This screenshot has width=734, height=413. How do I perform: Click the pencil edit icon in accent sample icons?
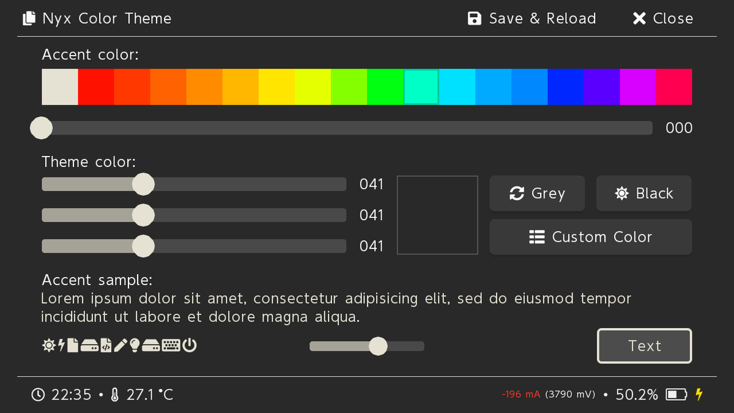(x=120, y=345)
